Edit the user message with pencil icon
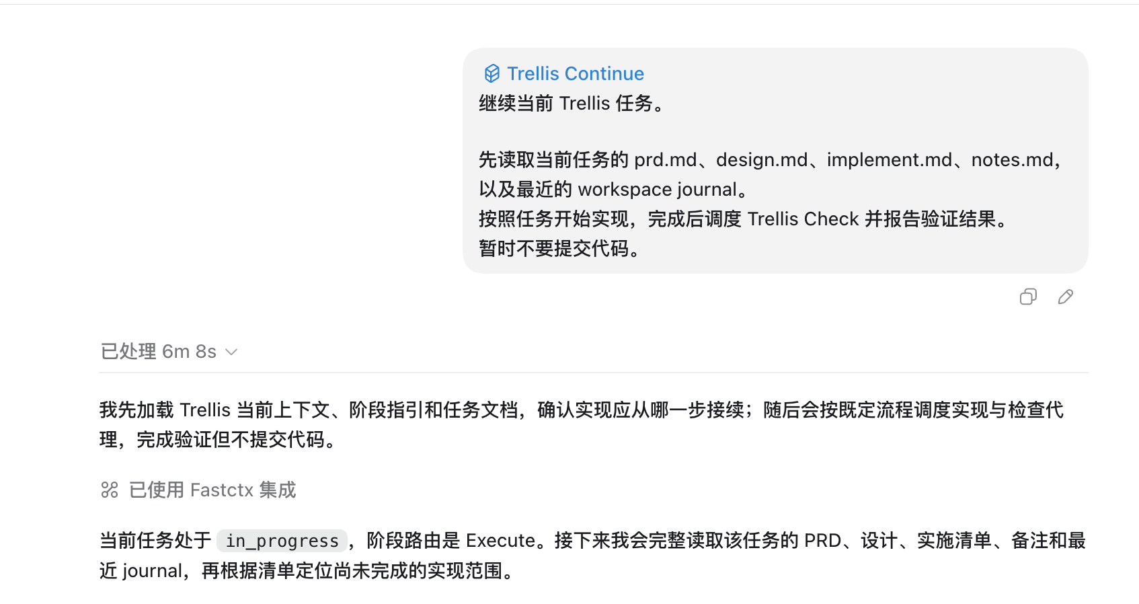The height and width of the screenshot is (604, 1139). click(x=1066, y=297)
